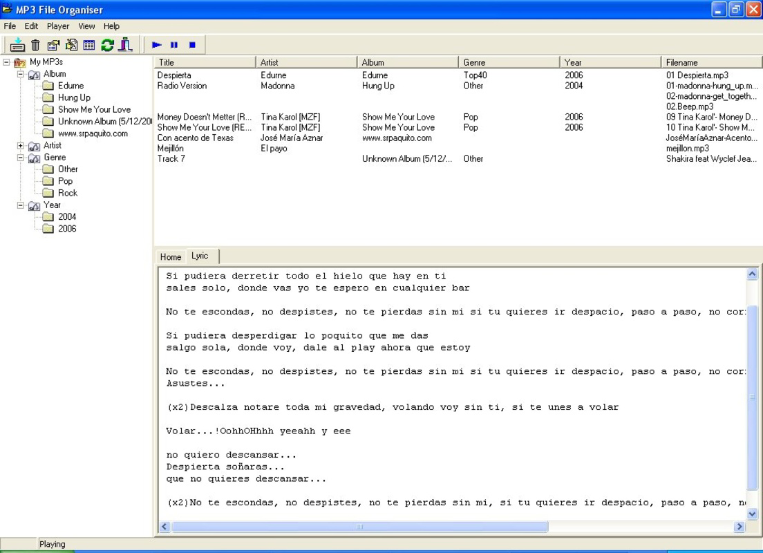Viewport: 763px width, 553px height.
Task: Click the Hung Up folder icon
Action: [x=48, y=97]
